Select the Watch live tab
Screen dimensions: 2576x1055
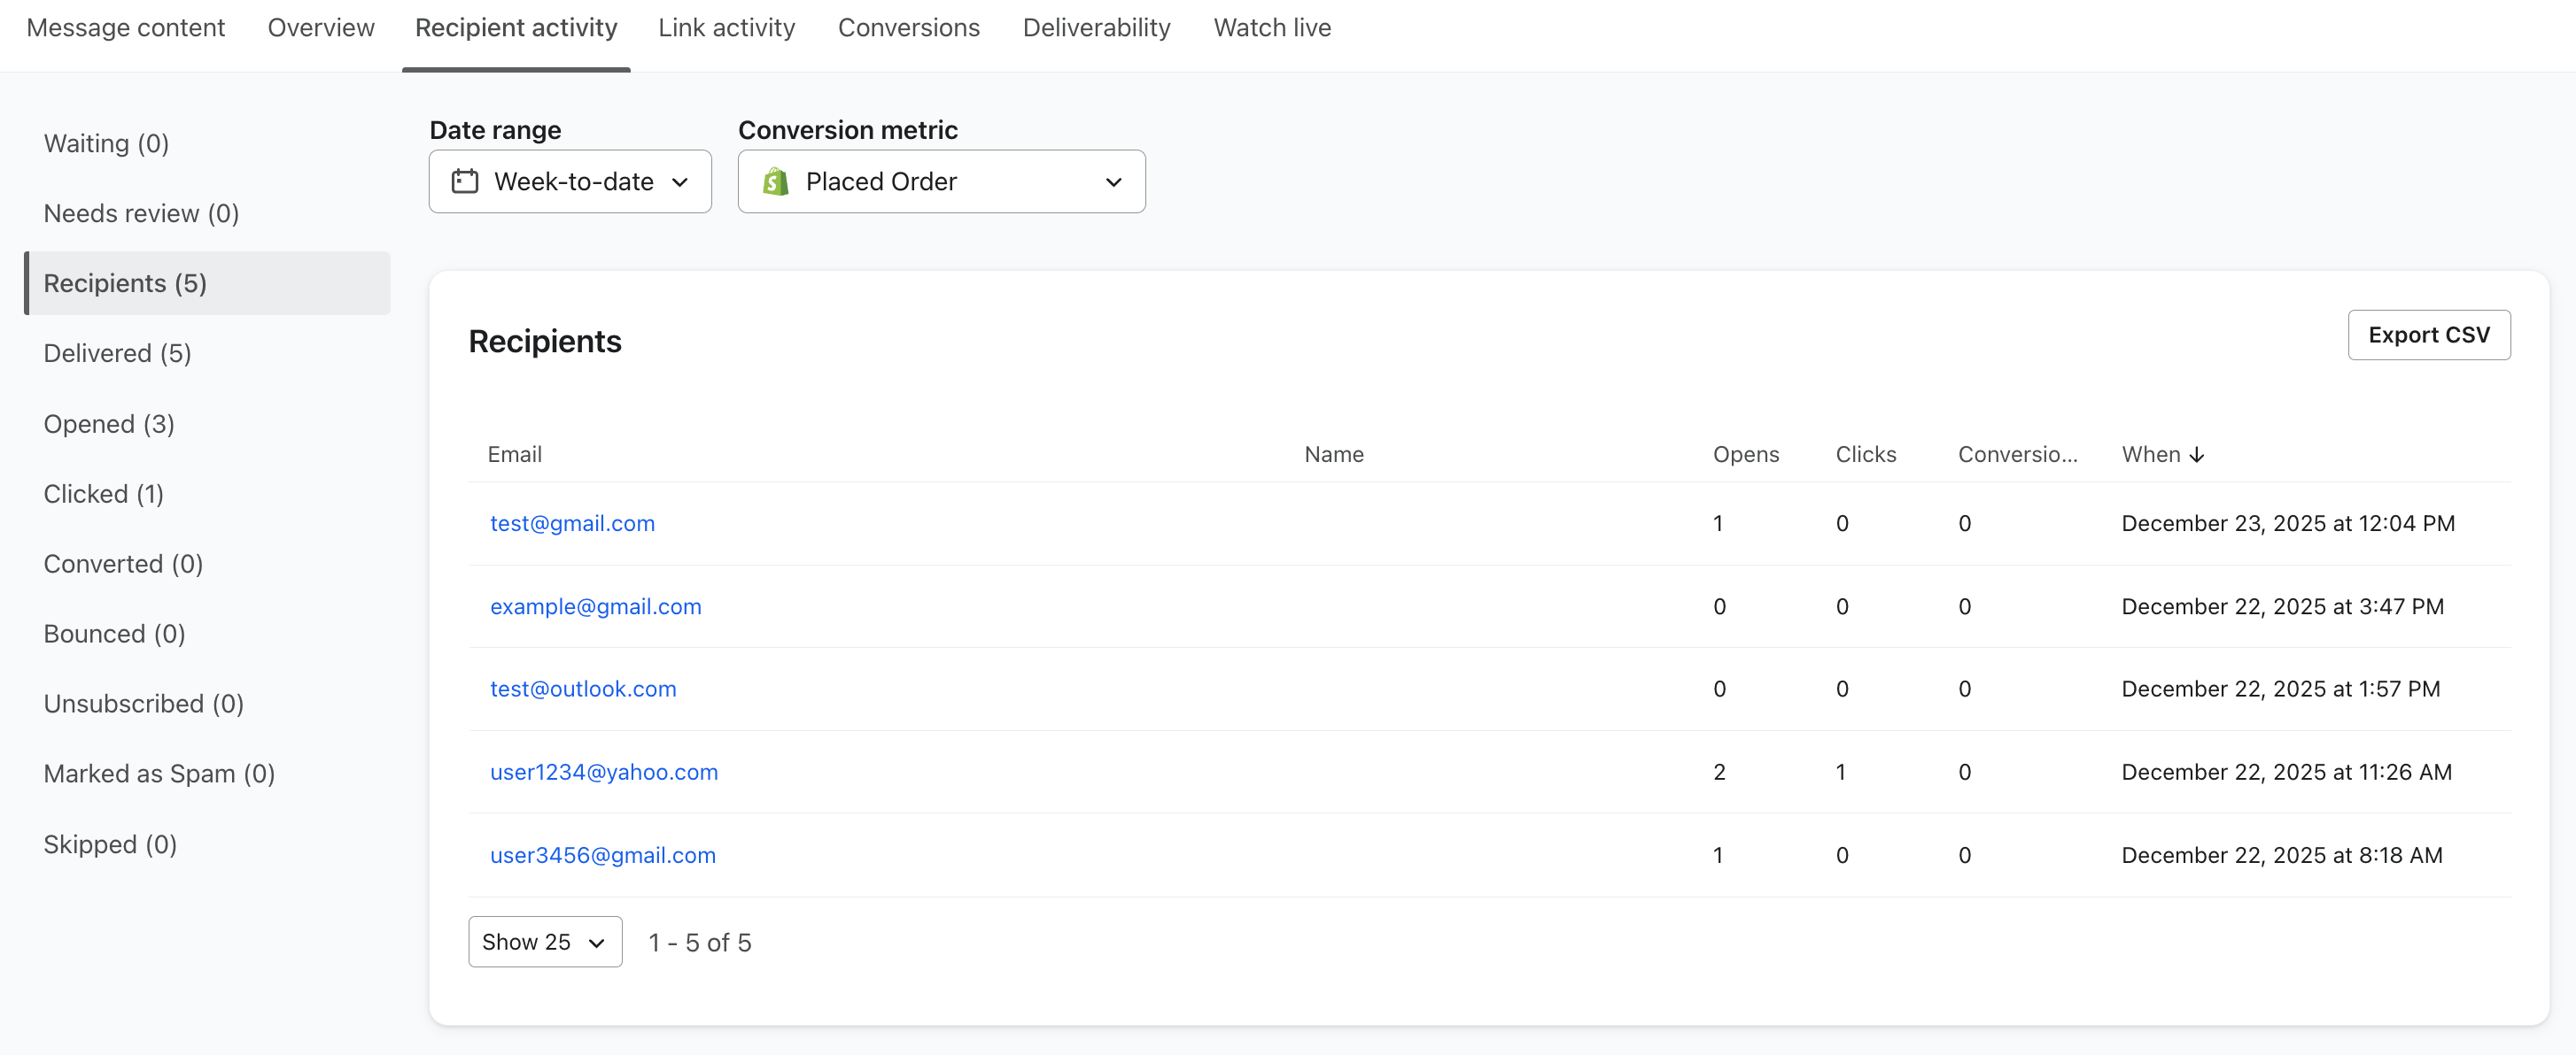[x=1272, y=28]
